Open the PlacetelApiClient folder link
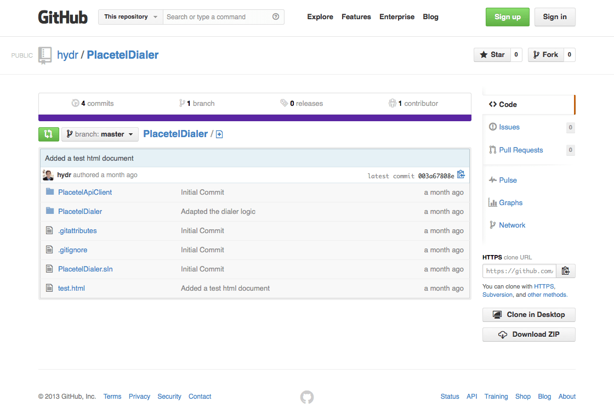 85,192
